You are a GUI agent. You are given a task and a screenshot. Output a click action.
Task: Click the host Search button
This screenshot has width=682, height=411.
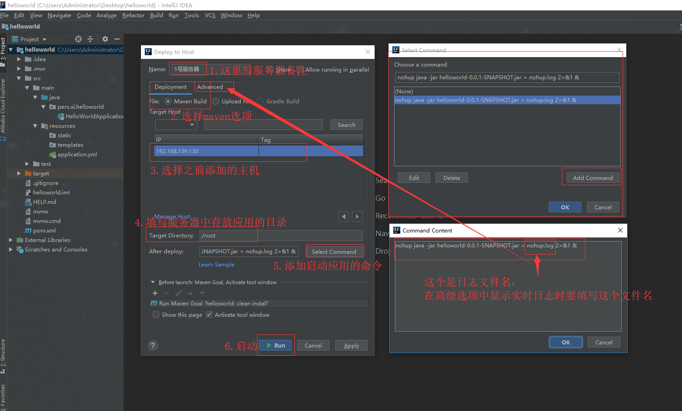(346, 125)
